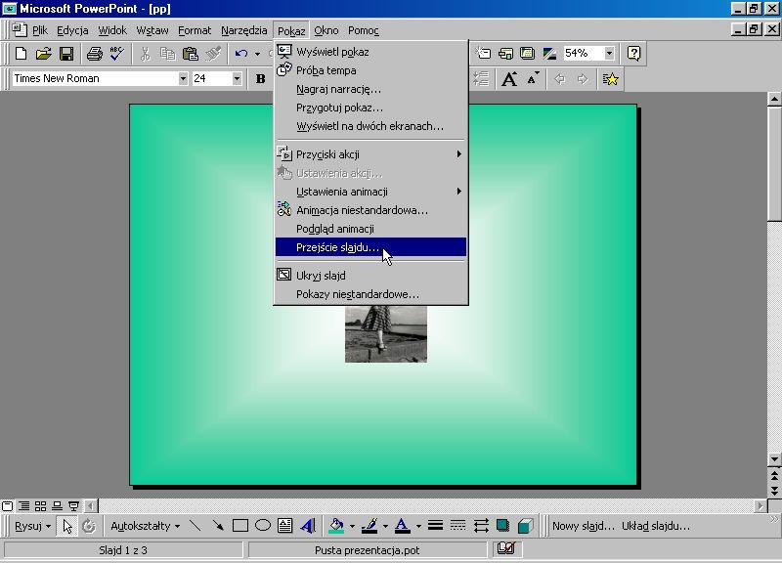782x563 pixels.
Task: Select Podgląd animacji entry
Action: [x=370, y=229]
